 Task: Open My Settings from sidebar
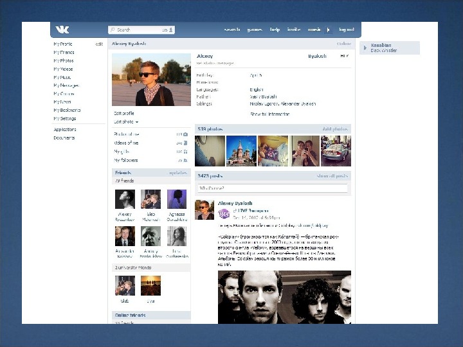pos(65,118)
